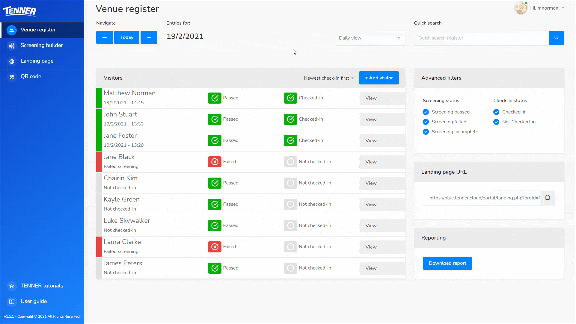This screenshot has width=576, height=324.
Task: Open the Daily view dropdown
Action: (369, 38)
